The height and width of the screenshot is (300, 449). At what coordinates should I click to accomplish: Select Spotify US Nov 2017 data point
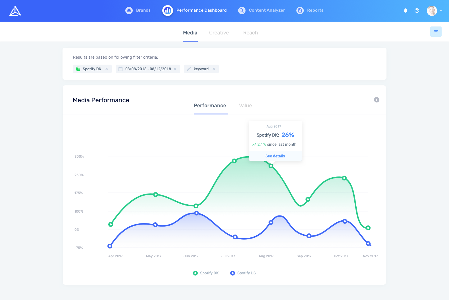click(x=368, y=243)
